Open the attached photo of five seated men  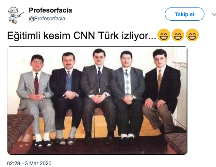coord(97,100)
